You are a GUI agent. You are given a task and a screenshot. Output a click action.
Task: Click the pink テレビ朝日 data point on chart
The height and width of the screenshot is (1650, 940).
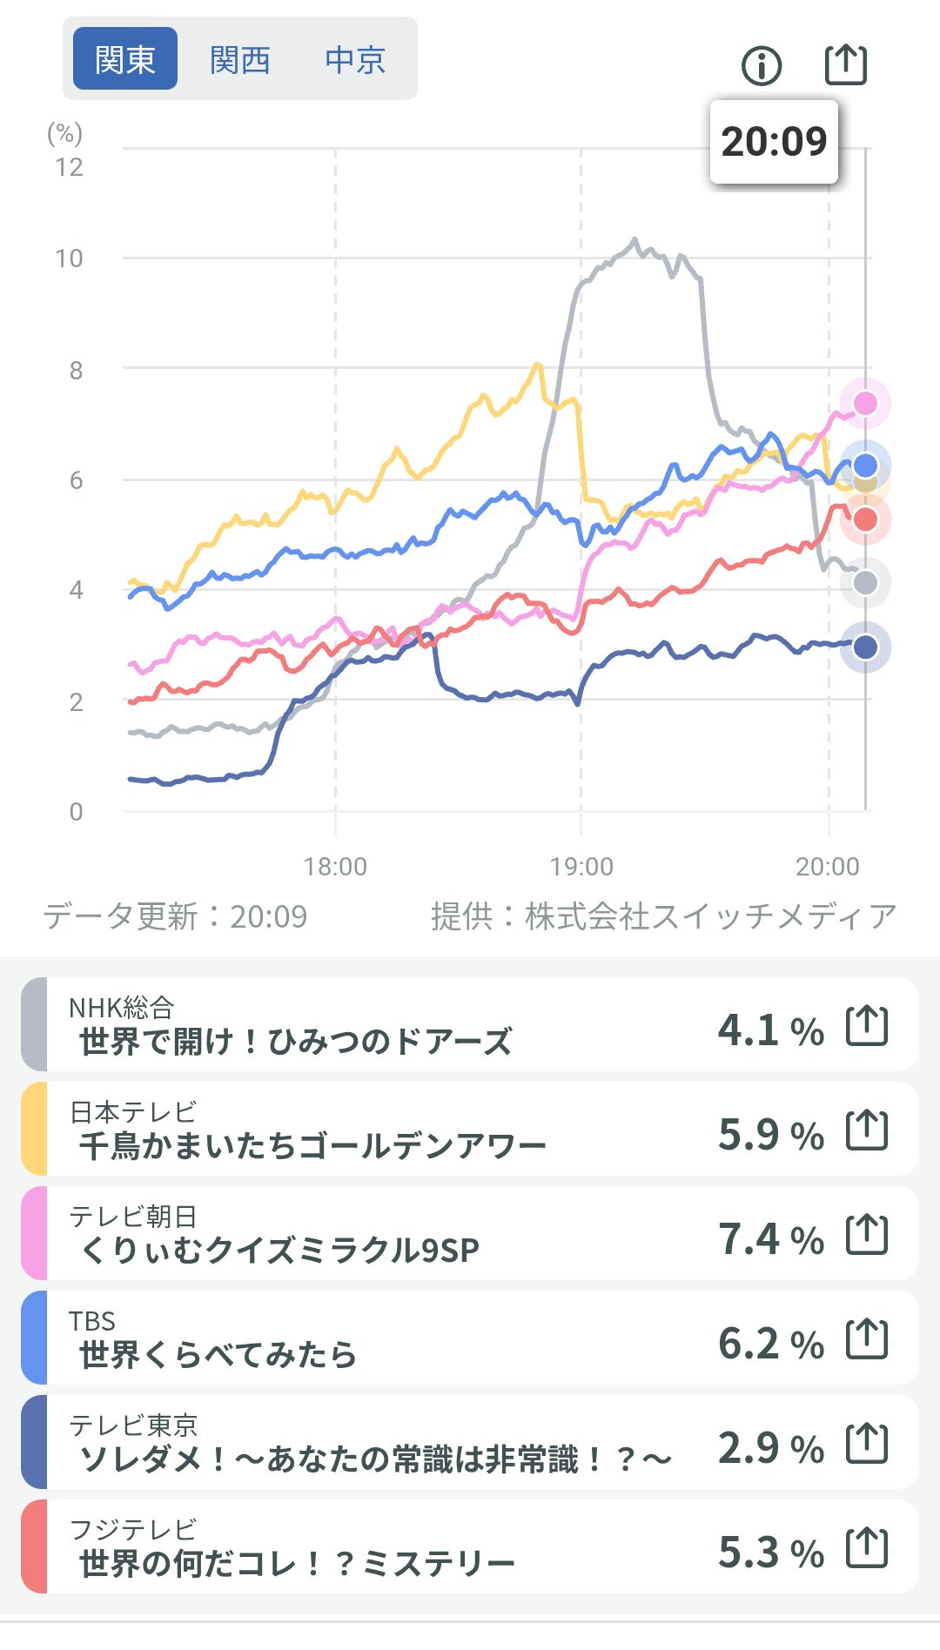(x=865, y=403)
